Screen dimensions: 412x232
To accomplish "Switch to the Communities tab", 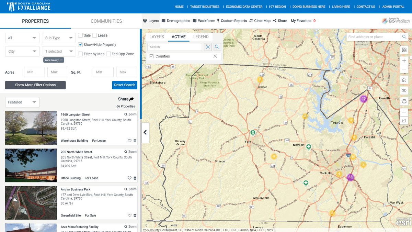I will click(106, 21).
